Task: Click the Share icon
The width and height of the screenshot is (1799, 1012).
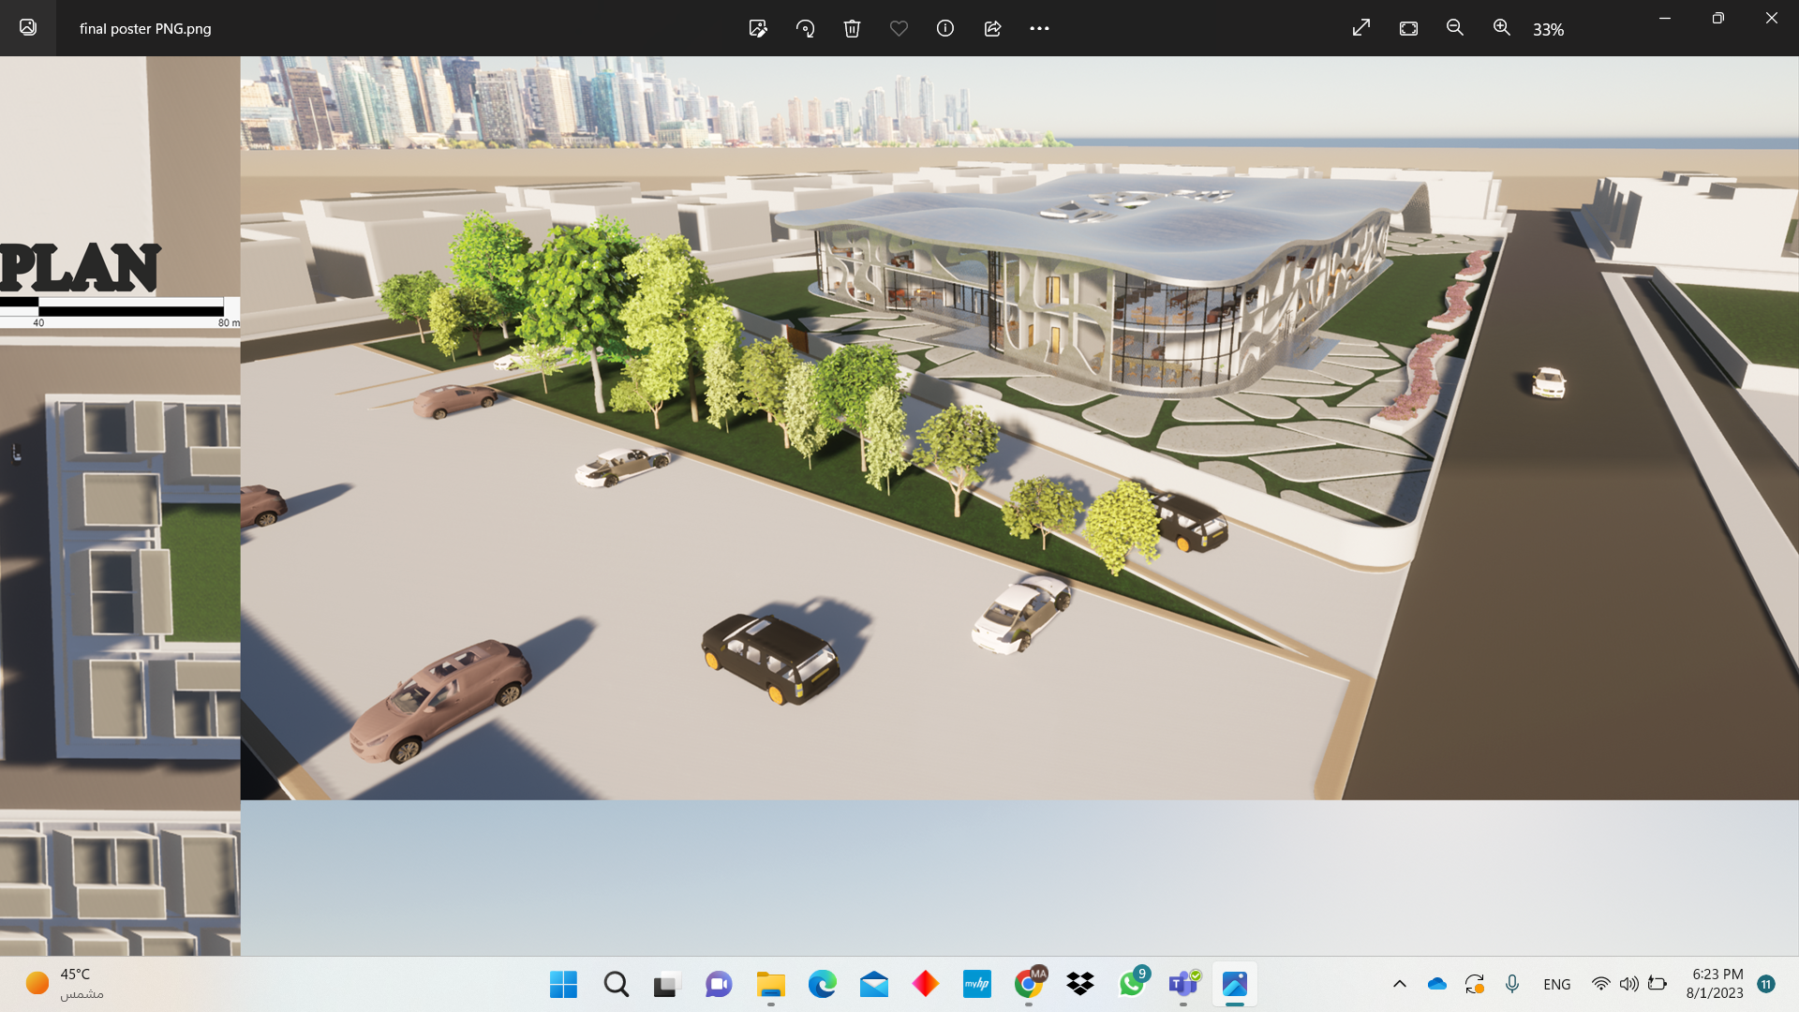Action: click(x=992, y=28)
